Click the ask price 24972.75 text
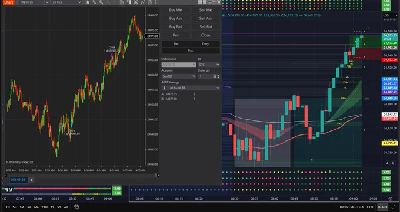The image size is (400, 212). (x=171, y=94)
